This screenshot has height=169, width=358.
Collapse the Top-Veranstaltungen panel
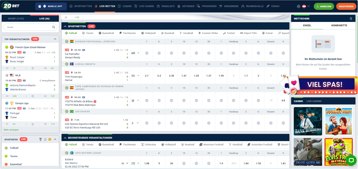coord(55,39)
